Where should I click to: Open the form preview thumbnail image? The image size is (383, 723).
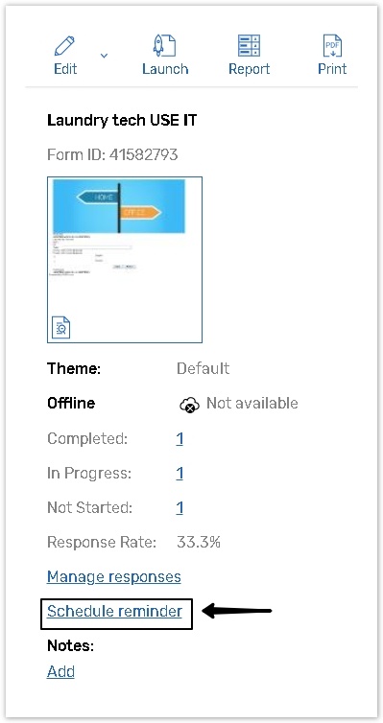(x=125, y=260)
